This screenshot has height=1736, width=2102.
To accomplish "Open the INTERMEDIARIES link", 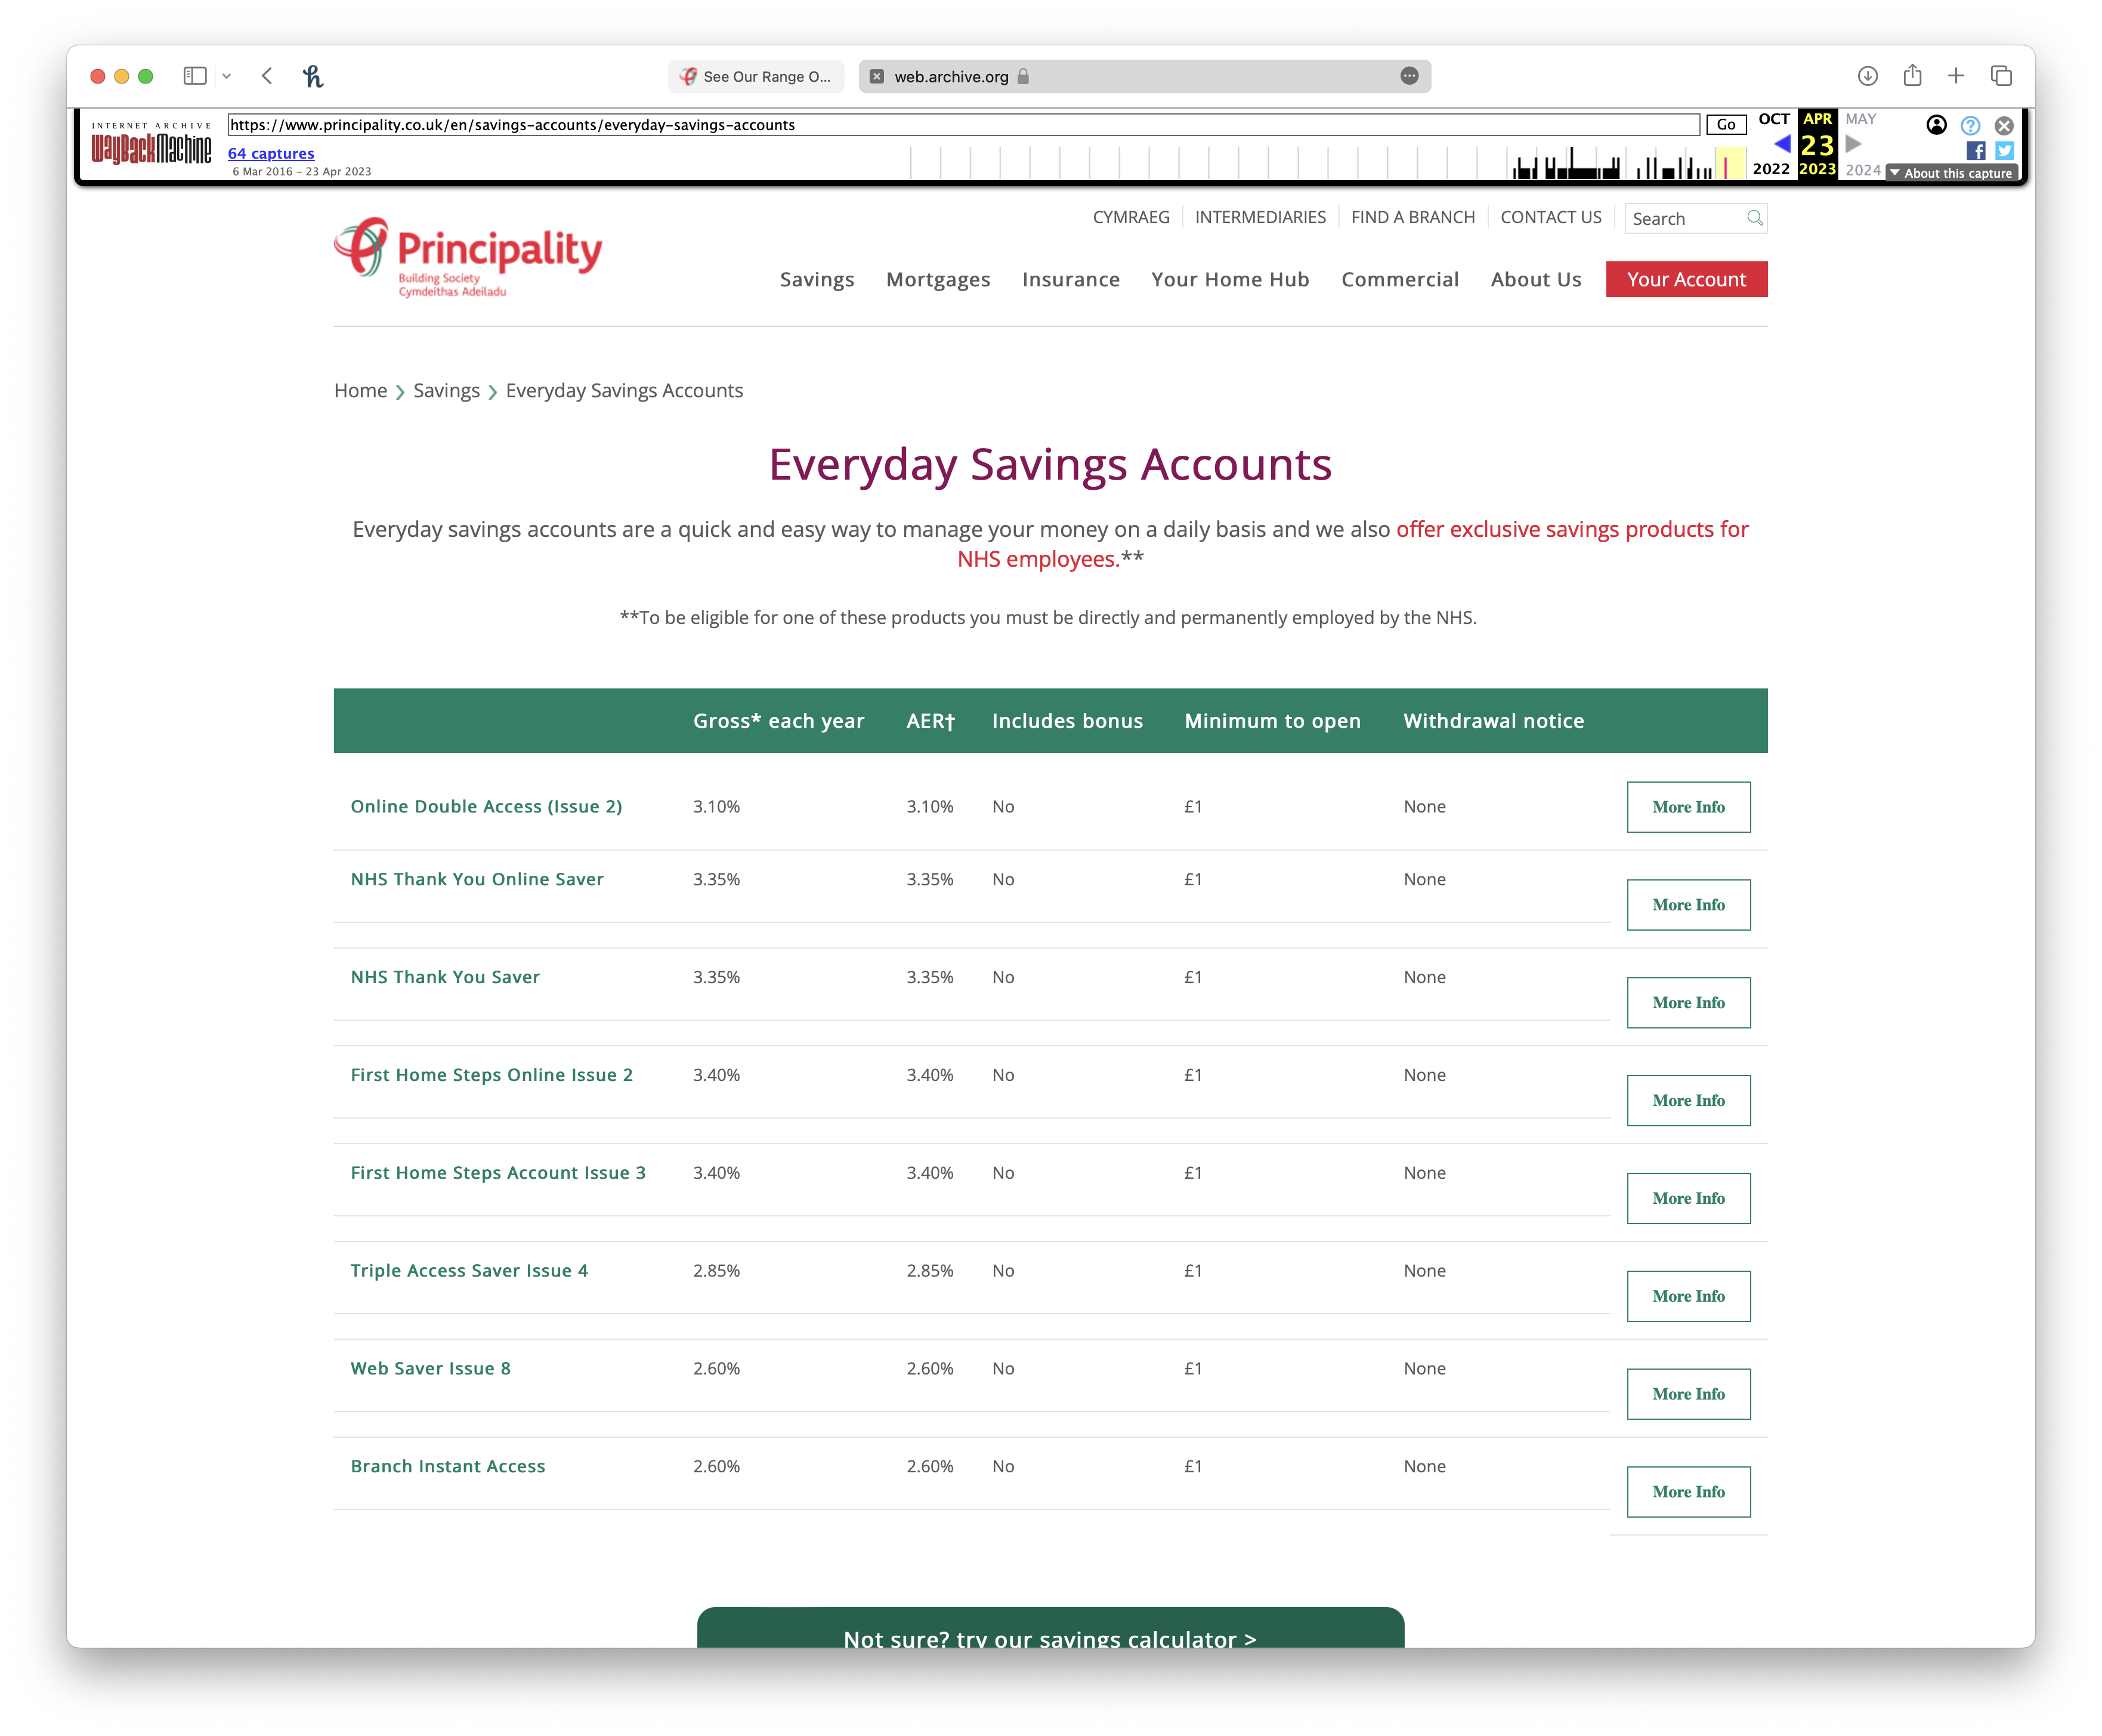I will (x=1260, y=217).
